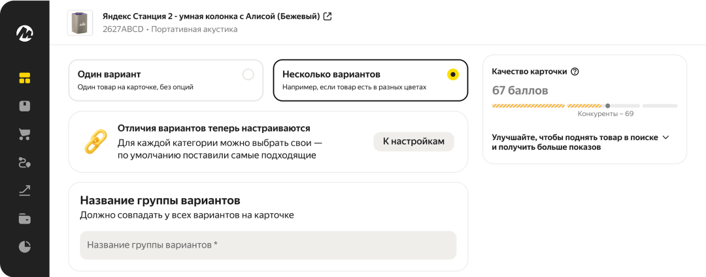Click the 67 баллов quality score

coord(520,90)
